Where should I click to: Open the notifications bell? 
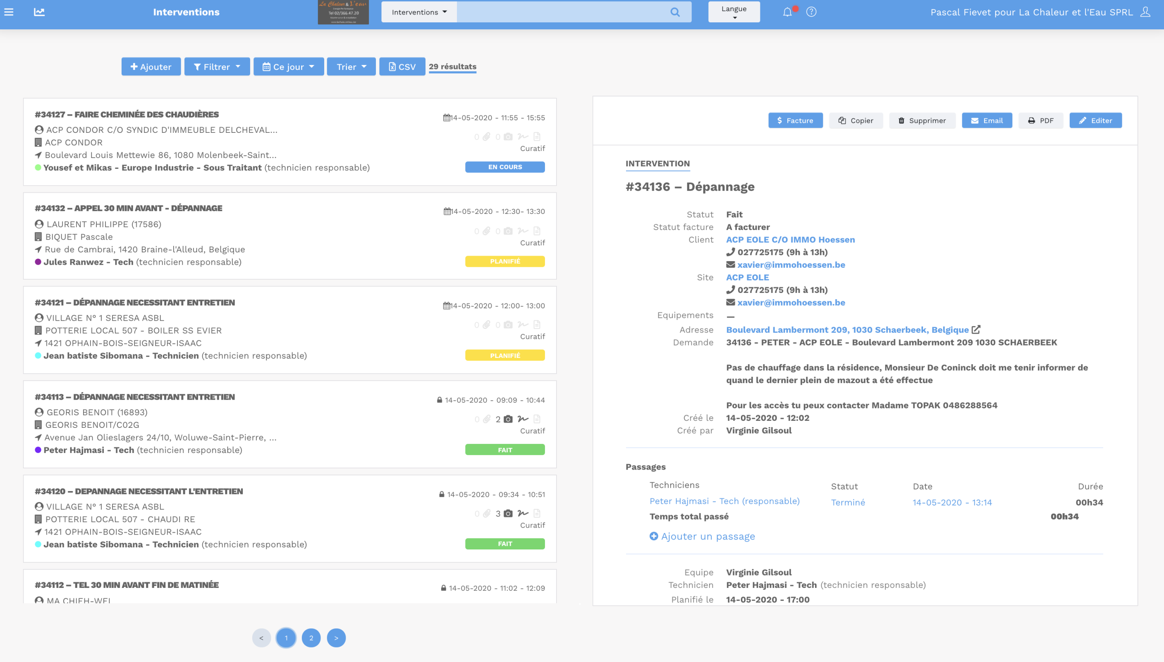(787, 12)
